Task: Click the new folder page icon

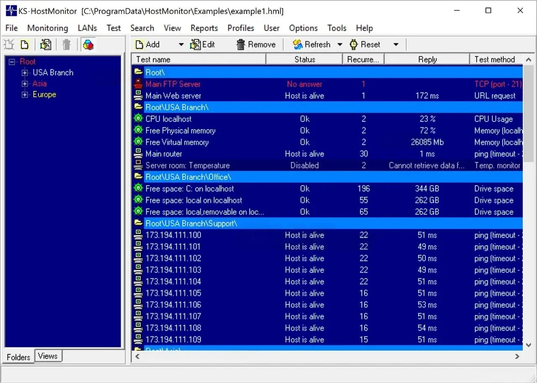Action: point(25,44)
